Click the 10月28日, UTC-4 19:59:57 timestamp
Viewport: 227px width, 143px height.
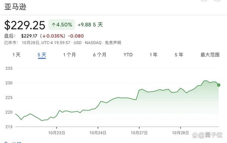[46, 43]
